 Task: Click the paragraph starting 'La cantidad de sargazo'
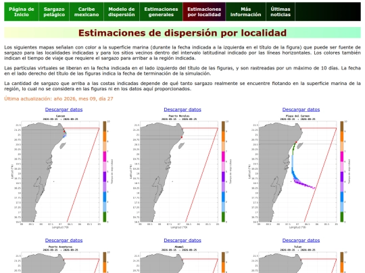click(182, 86)
